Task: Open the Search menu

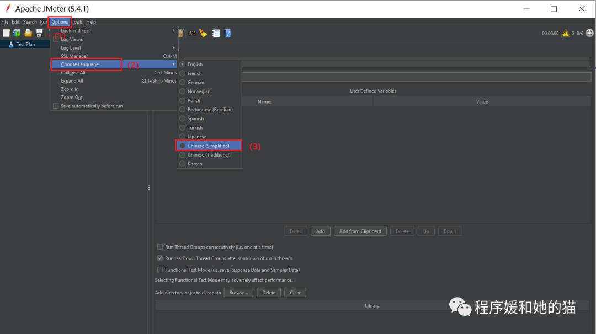Action: click(30, 22)
